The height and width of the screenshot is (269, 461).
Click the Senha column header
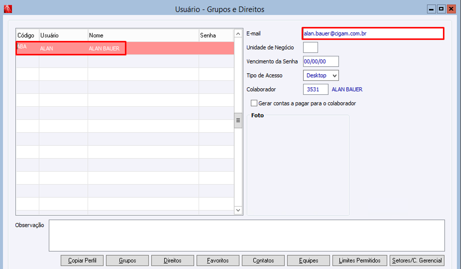coord(217,35)
